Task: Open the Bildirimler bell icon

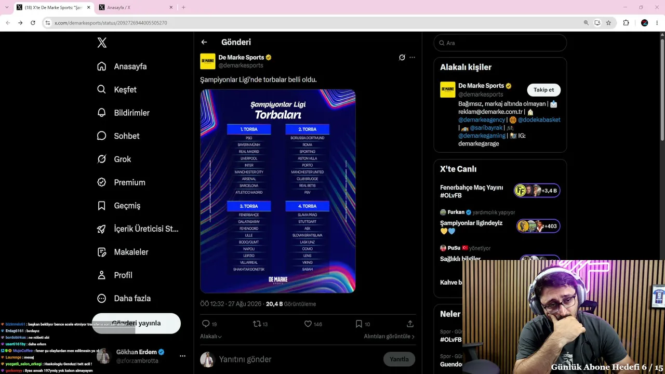Action: tap(102, 113)
